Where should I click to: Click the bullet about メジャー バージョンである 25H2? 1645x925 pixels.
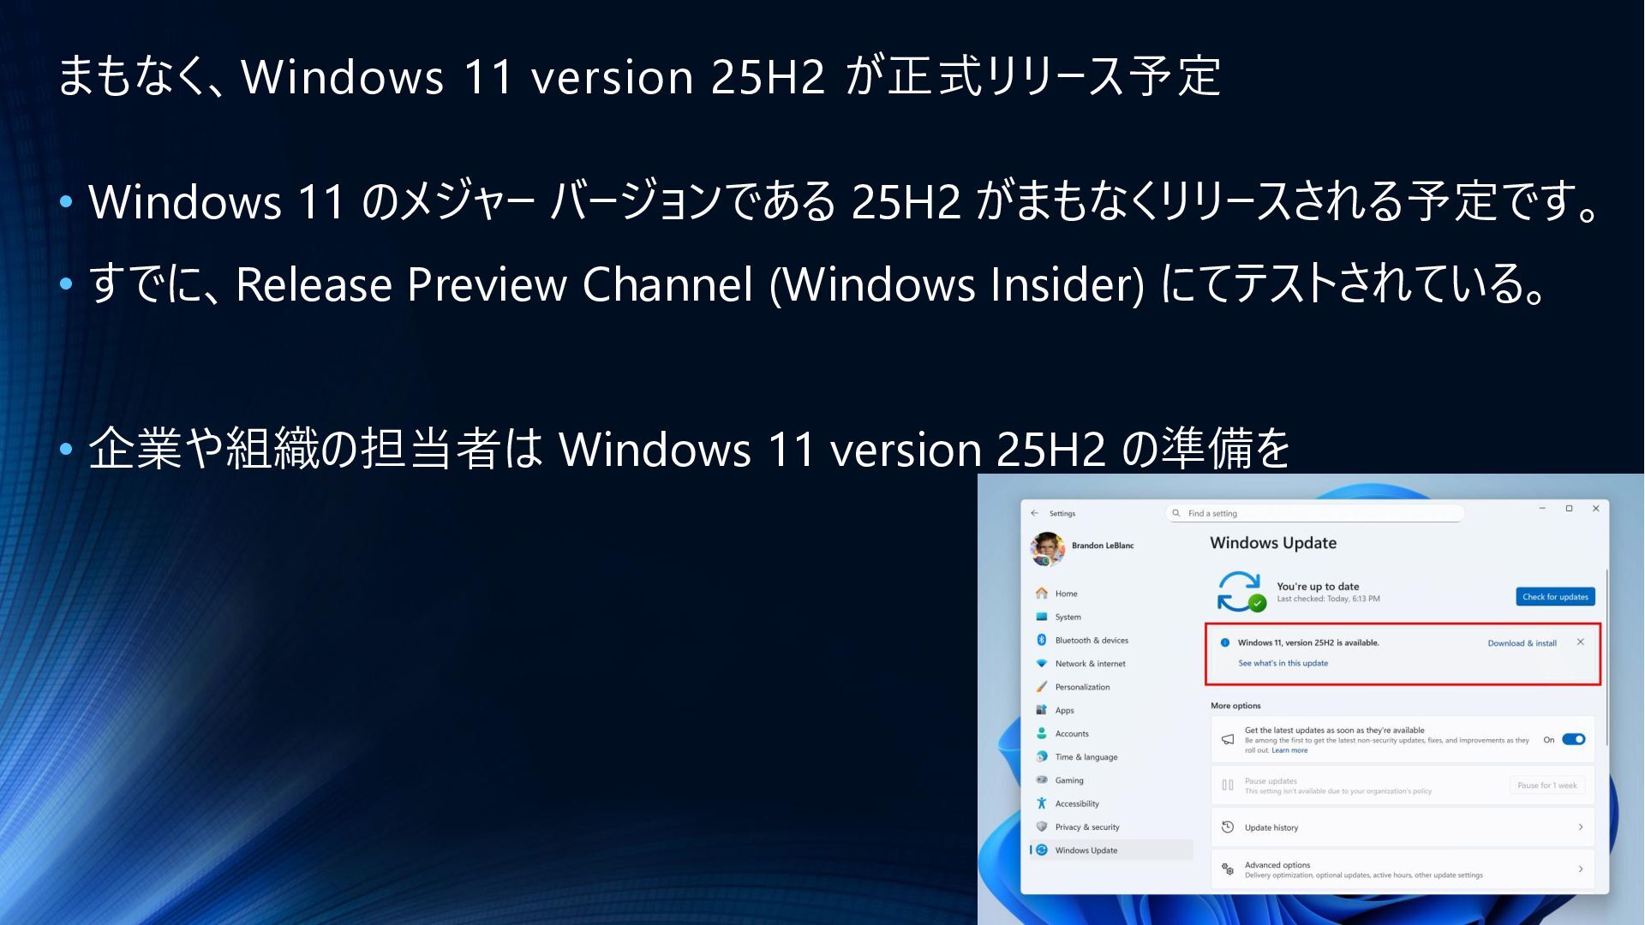pos(845,202)
